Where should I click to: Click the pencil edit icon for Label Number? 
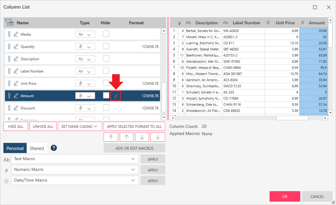16,71
